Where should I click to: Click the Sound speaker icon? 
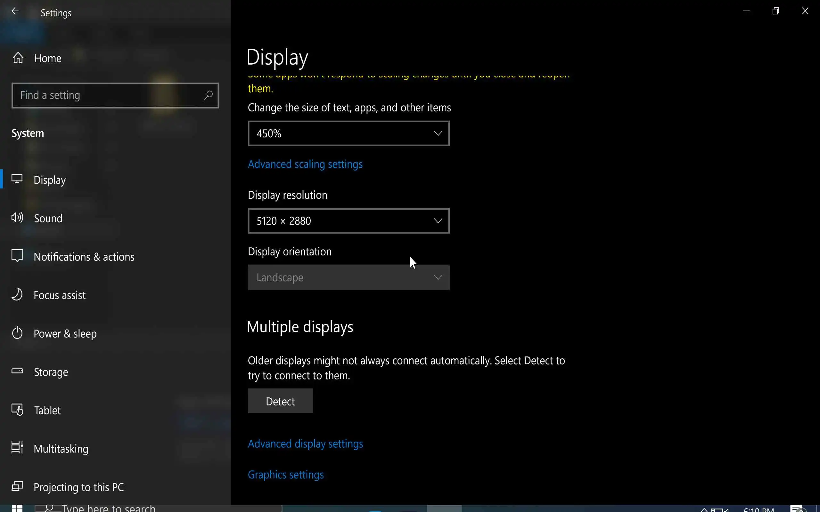17,218
